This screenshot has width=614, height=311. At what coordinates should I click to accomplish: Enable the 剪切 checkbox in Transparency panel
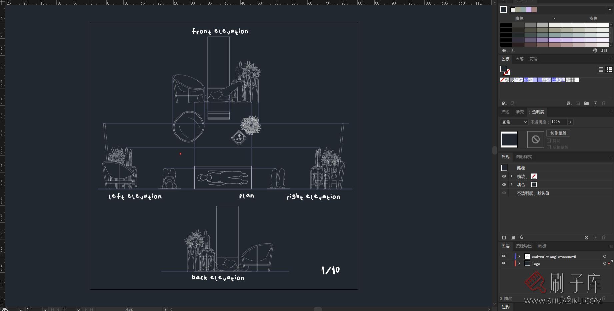[x=549, y=140]
